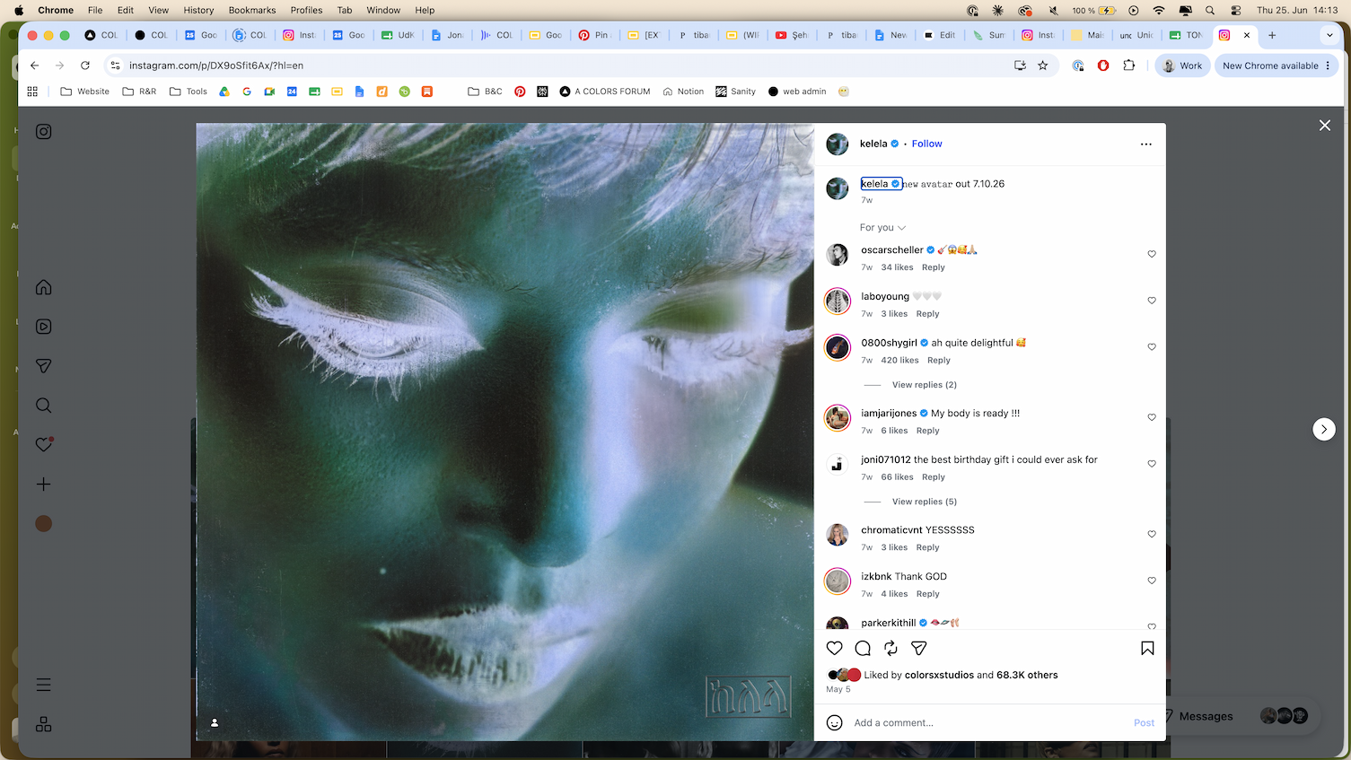Open Notifications heart icon in the sidebar
This screenshot has width=1351, height=760.
[x=43, y=444]
